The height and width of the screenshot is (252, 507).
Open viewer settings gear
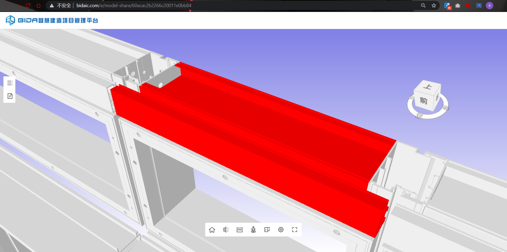(281, 230)
